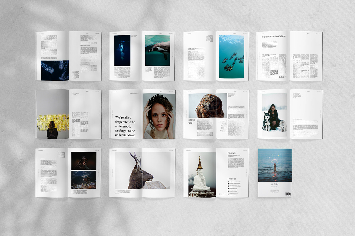Click the 'Interview with Joanne Abbott' headline
This screenshot has width=355, height=236.
(274, 37)
